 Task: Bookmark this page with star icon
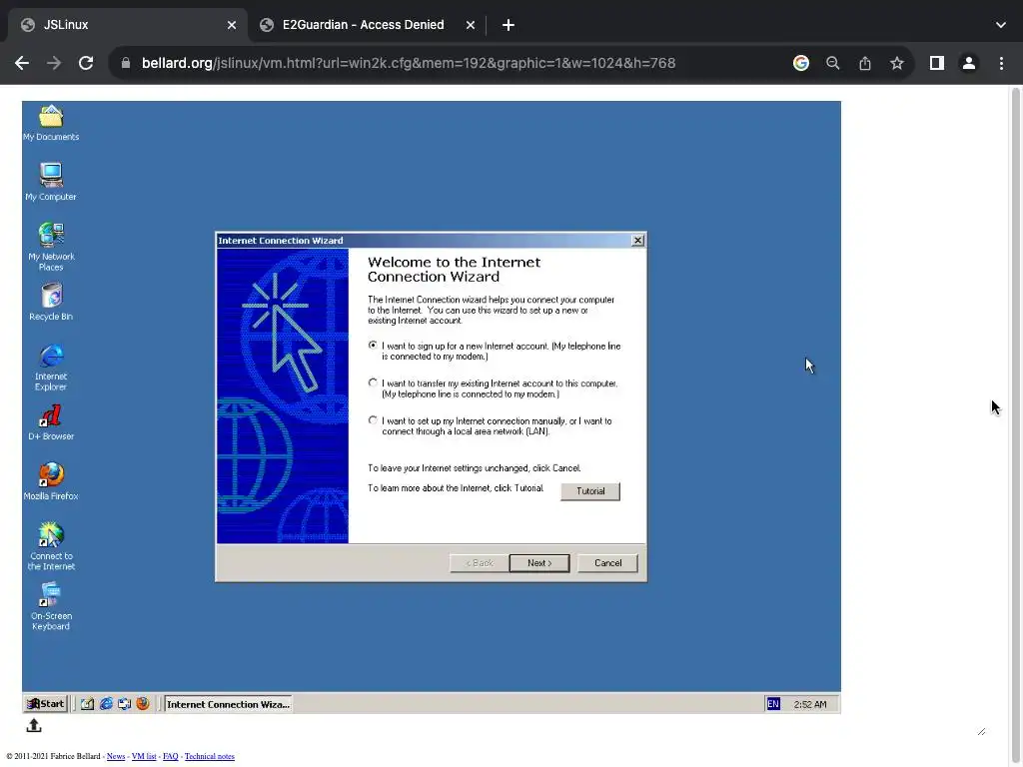[x=896, y=63]
